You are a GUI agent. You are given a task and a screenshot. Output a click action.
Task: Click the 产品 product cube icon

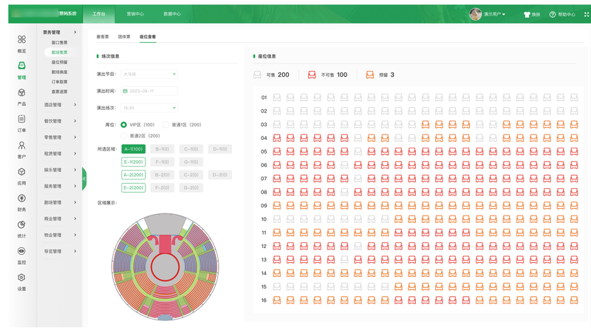point(21,93)
